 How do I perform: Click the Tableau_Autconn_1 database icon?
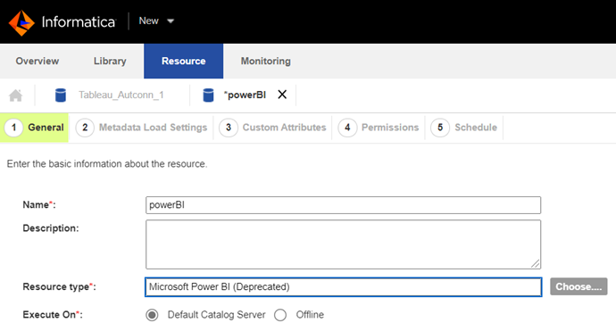(61, 95)
